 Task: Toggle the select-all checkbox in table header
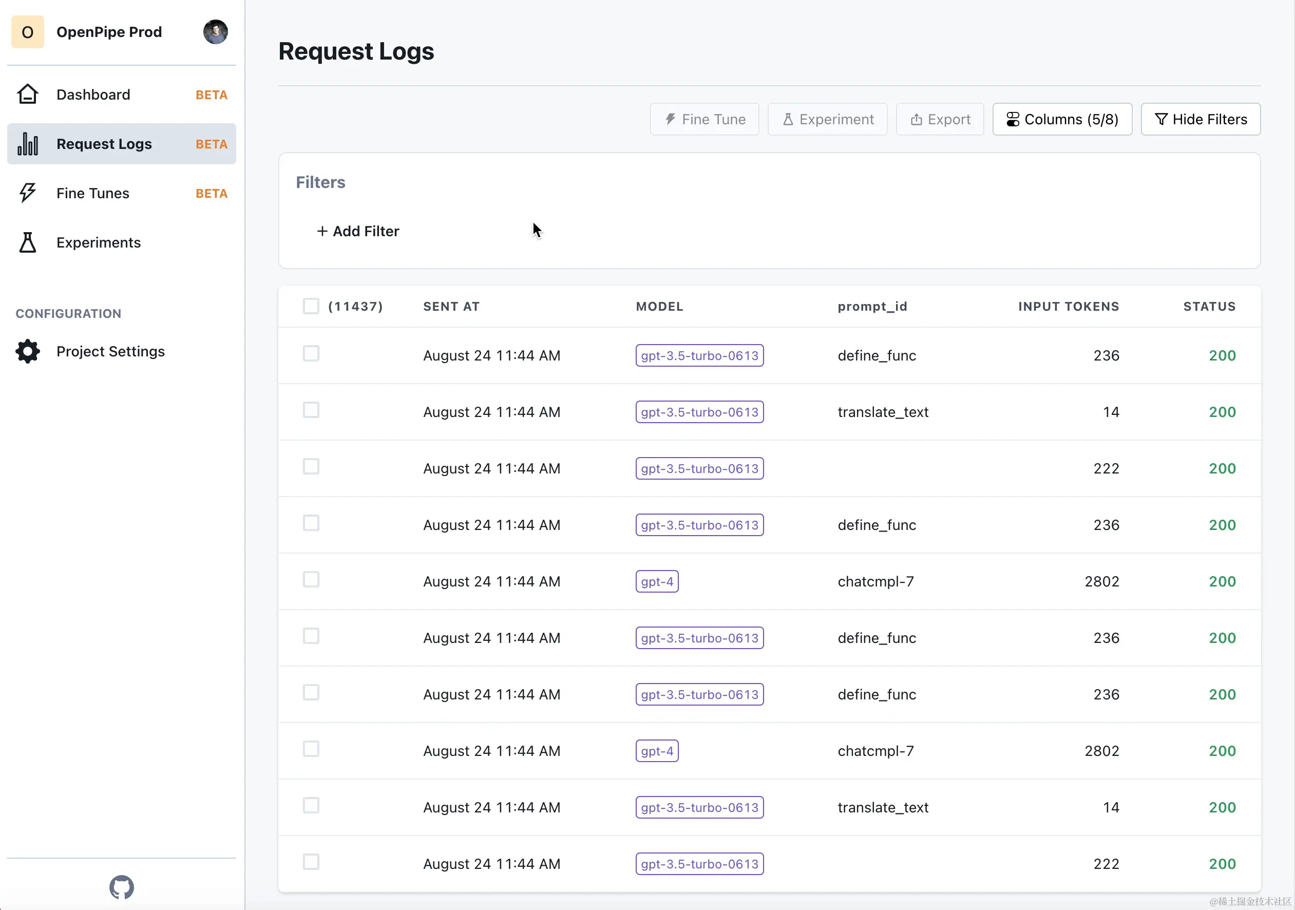coord(311,306)
